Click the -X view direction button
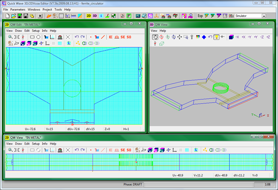This screenshot has width=278, height=190. click(x=236, y=37)
